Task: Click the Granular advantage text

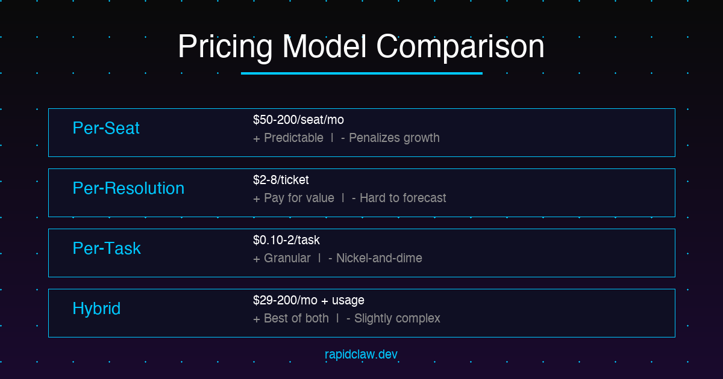Action: pyautogui.click(x=287, y=258)
